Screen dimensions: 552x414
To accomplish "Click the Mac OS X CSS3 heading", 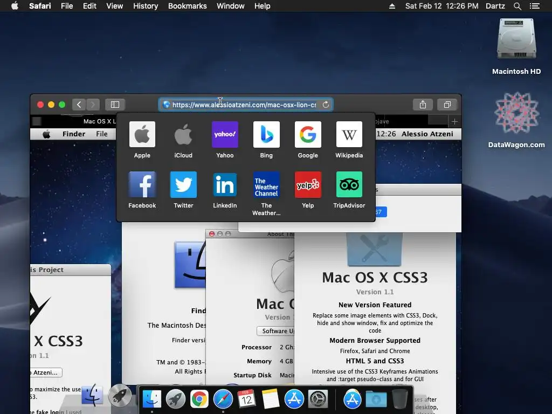I will pos(375,278).
